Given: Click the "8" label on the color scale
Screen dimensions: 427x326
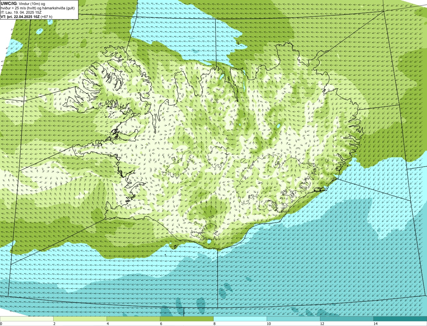Looking at the screenshot, I should click(x=215, y=324).
